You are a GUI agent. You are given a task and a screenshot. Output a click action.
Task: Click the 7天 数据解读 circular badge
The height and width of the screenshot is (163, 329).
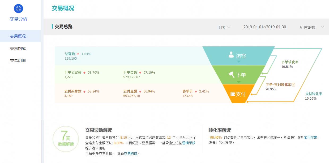(x=66, y=139)
